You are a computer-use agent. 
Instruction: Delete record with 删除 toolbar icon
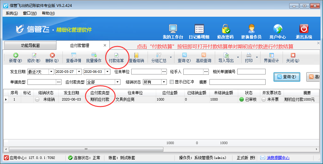point(52,58)
